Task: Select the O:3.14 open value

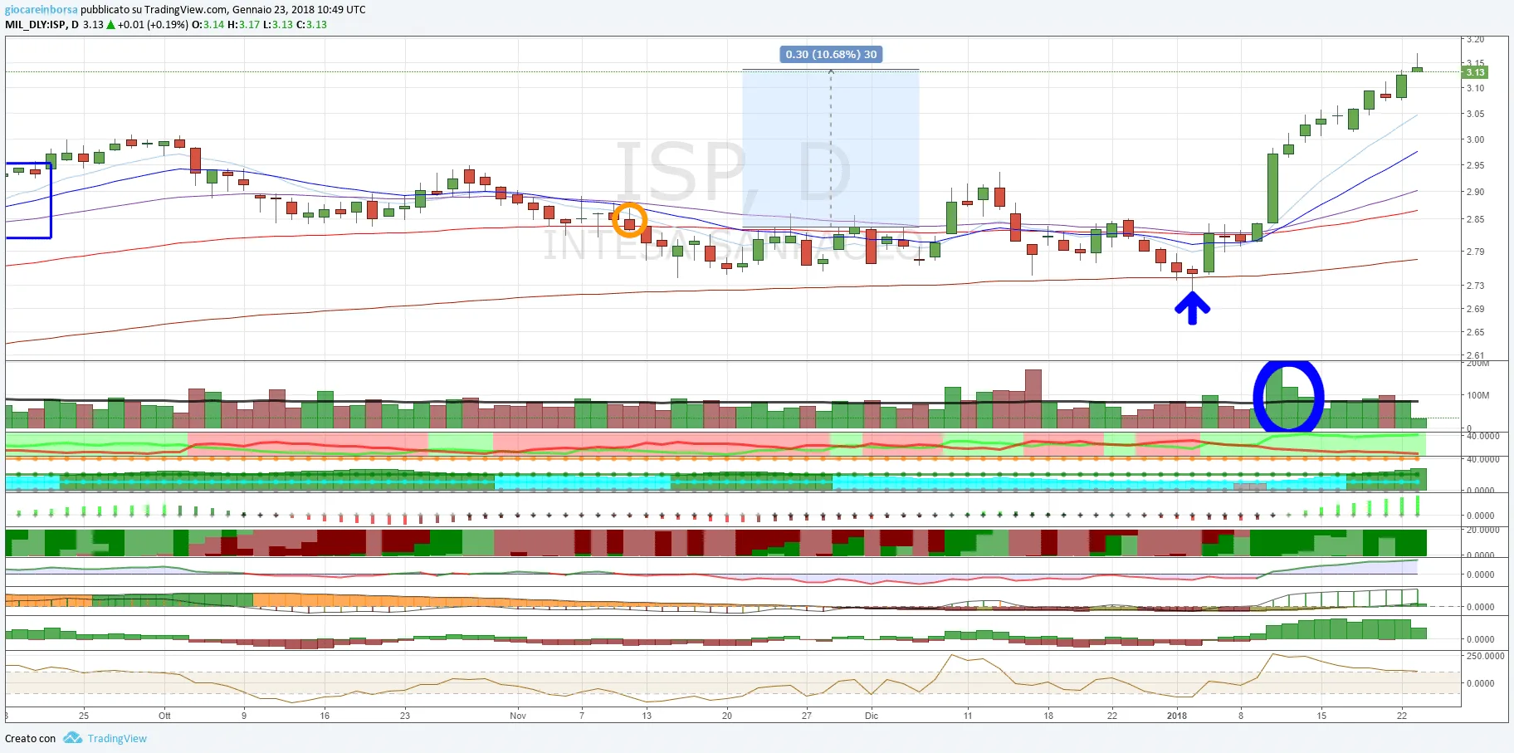Action: [x=208, y=25]
